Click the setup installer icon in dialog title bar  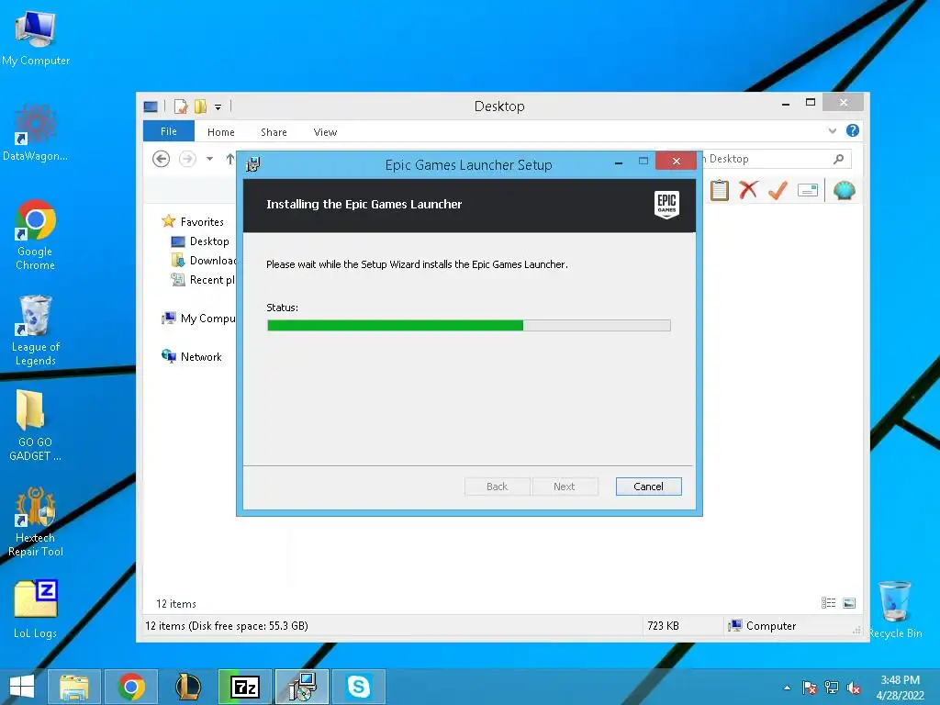tap(253, 164)
